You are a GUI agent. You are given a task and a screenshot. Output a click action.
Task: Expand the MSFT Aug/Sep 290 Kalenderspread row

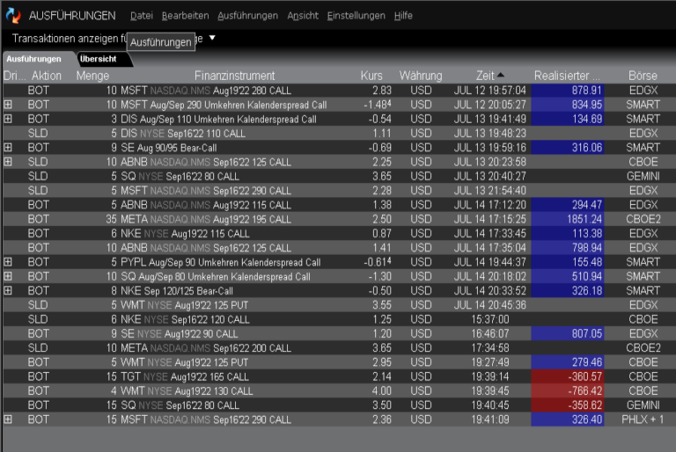[x=8, y=105]
